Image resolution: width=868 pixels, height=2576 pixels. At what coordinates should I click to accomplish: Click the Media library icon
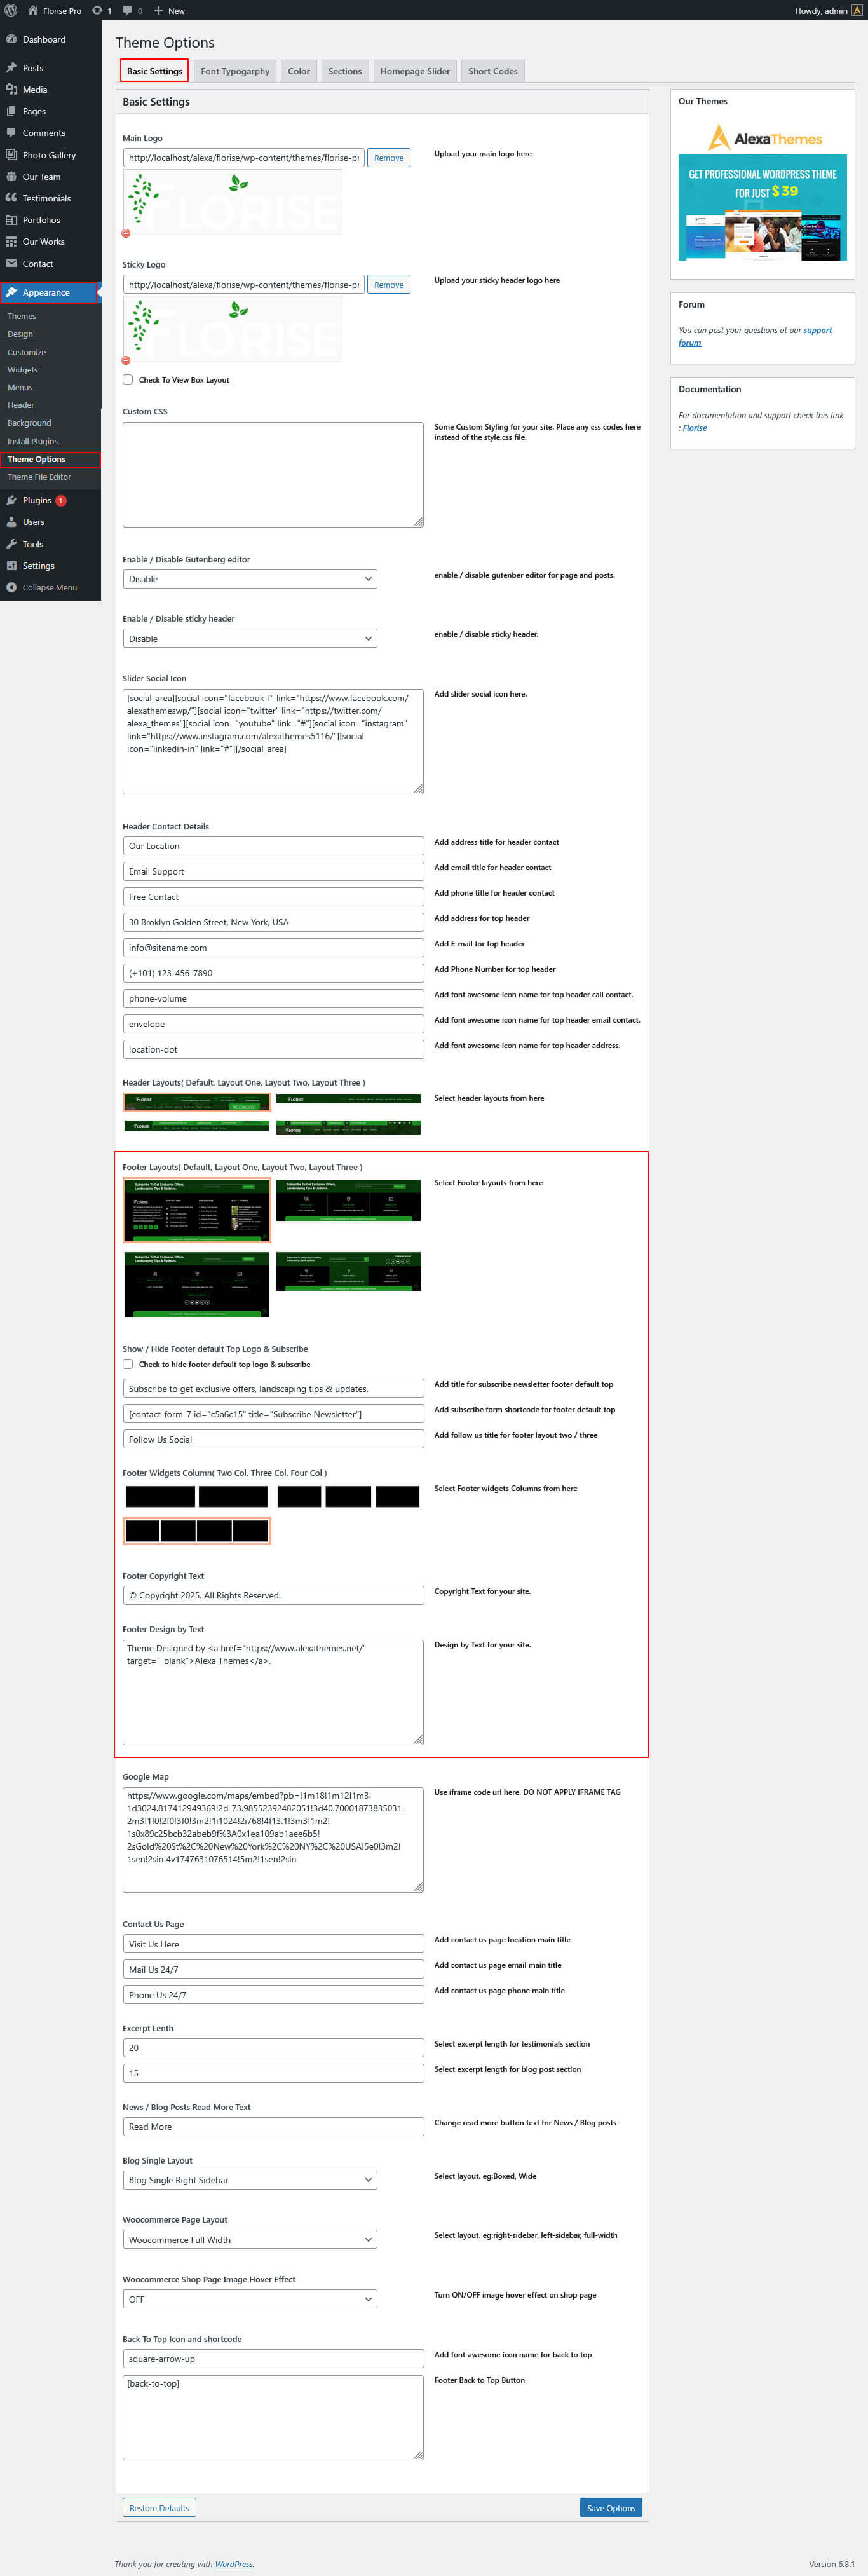click(11, 90)
